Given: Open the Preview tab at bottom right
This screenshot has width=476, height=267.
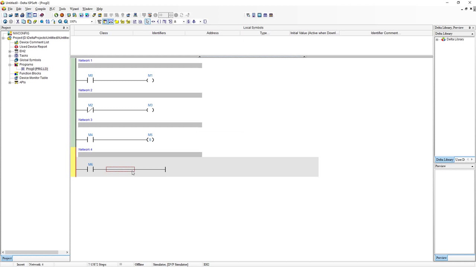Looking at the screenshot, I should (x=441, y=258).
